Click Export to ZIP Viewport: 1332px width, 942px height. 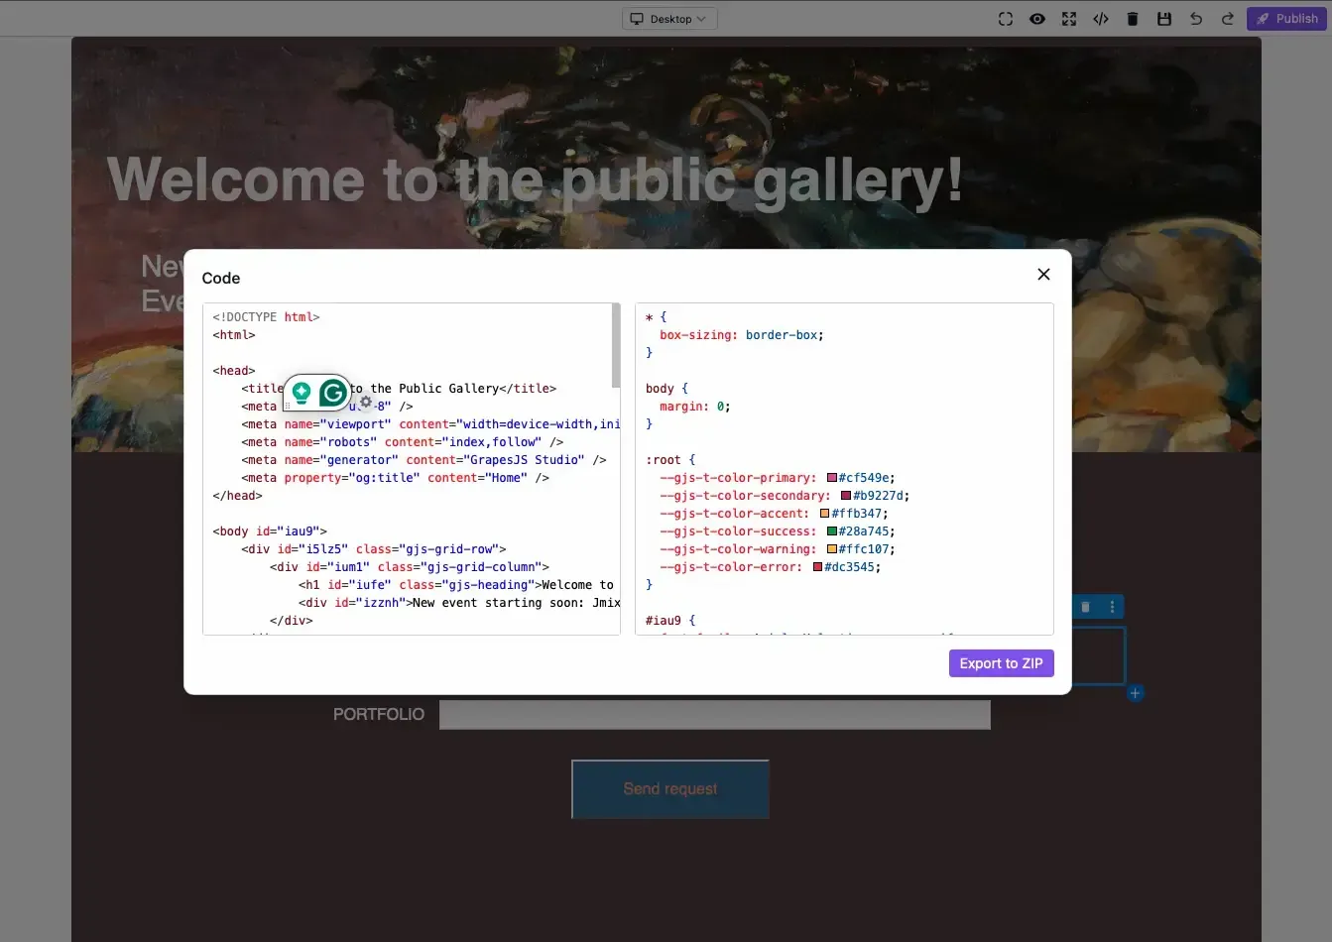(x=1001, y=663)
